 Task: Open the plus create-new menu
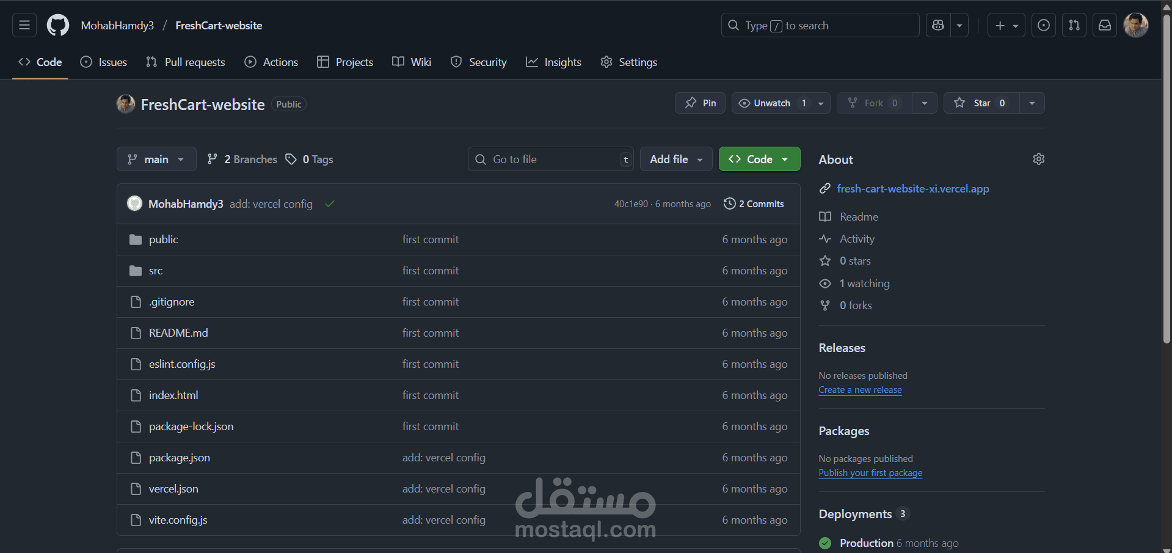[1006, 25]
